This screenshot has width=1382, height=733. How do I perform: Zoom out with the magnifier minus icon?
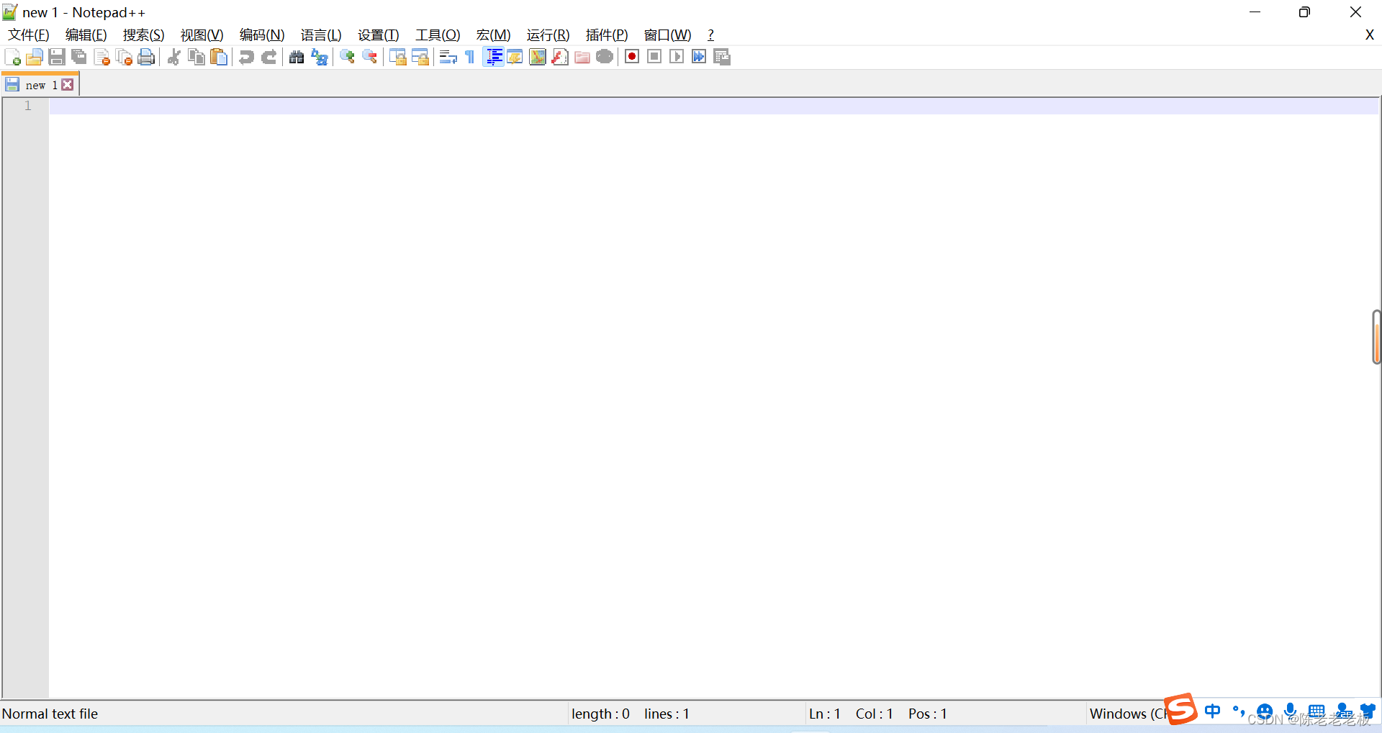pyautogui.click(x=369, y=57)
